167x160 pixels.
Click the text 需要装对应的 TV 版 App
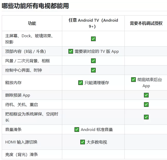(97, 51)
